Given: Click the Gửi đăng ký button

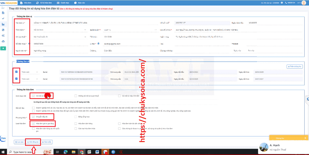Looking at the screenshot, I should point(33,142).
